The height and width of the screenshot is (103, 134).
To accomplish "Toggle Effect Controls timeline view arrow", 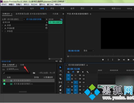I will [x=47, y=19].
